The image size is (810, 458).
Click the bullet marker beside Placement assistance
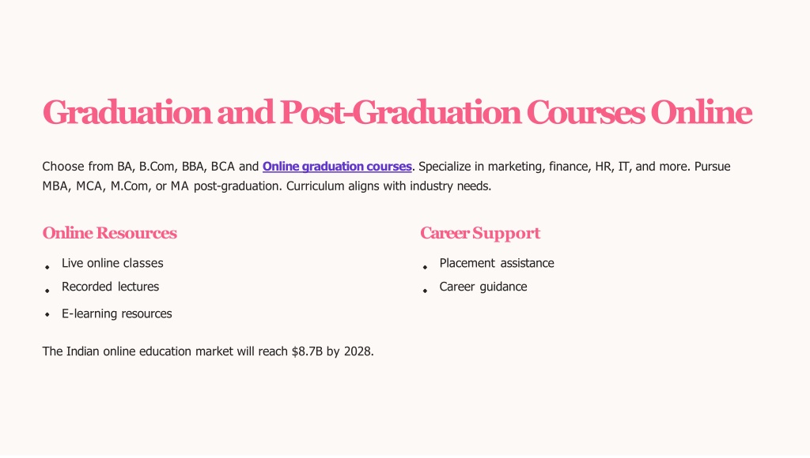point(425,267)
